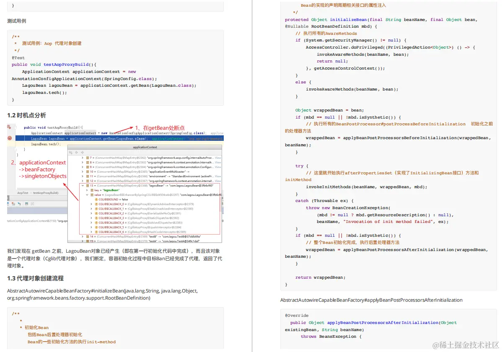Expand entry 14 testB row
This screenshot has height=352, width=502.
click(83, 237)
